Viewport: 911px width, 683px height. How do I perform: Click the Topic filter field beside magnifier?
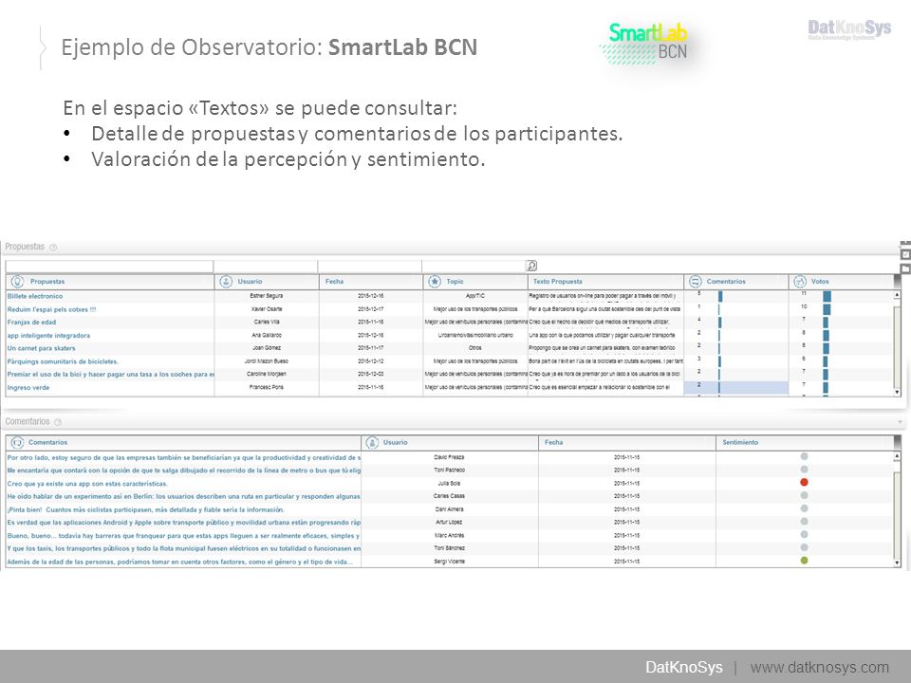tap(474, 267)
